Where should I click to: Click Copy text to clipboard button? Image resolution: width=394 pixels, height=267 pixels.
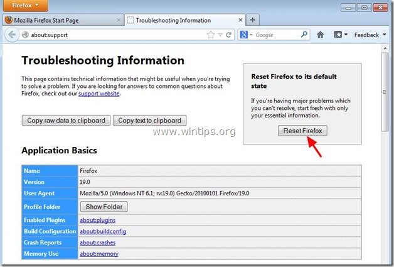point(149,120)
